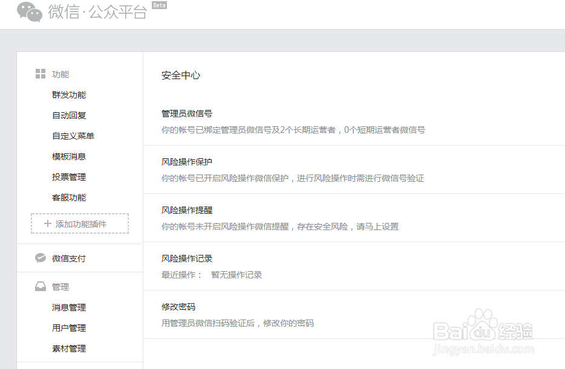Image resolution: width=565 pixels, height=369 pixels.
Task: Click the plus icon in 添加功能插件
Action: click(47, 223)
